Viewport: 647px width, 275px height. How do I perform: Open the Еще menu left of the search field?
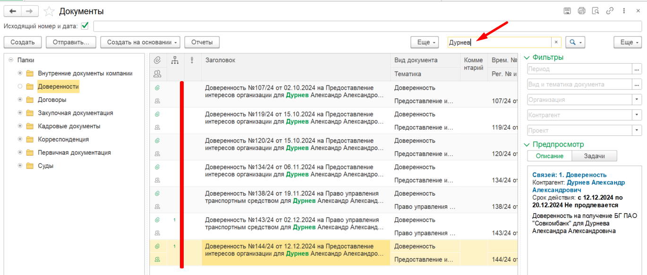point(425,42)
